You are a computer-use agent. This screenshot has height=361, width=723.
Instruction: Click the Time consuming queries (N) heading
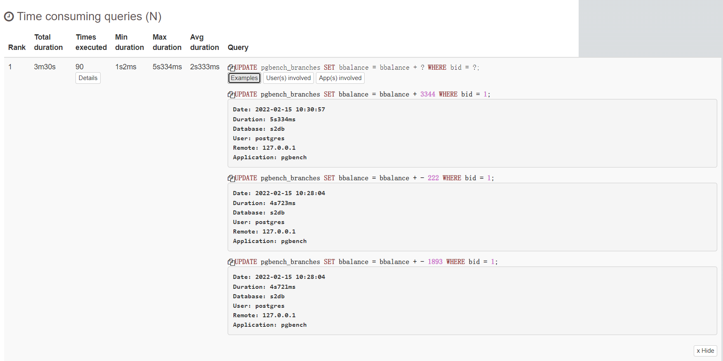(89, 17)
